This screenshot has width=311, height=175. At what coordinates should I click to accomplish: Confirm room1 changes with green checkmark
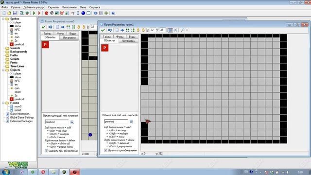tap(103, 30)
